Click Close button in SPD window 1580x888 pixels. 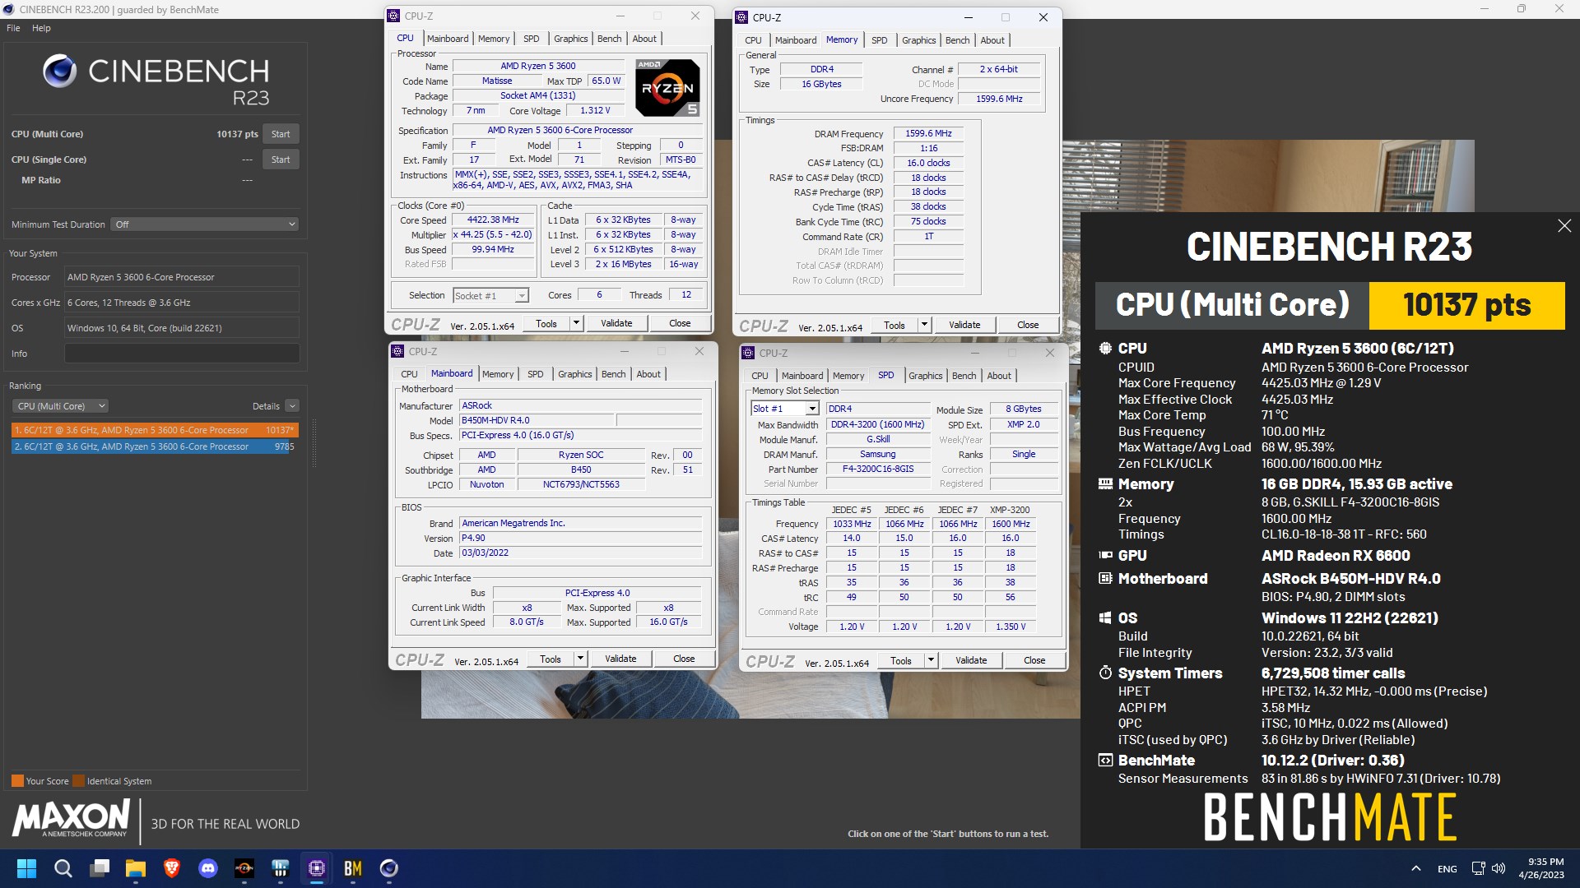[1034, 660]
